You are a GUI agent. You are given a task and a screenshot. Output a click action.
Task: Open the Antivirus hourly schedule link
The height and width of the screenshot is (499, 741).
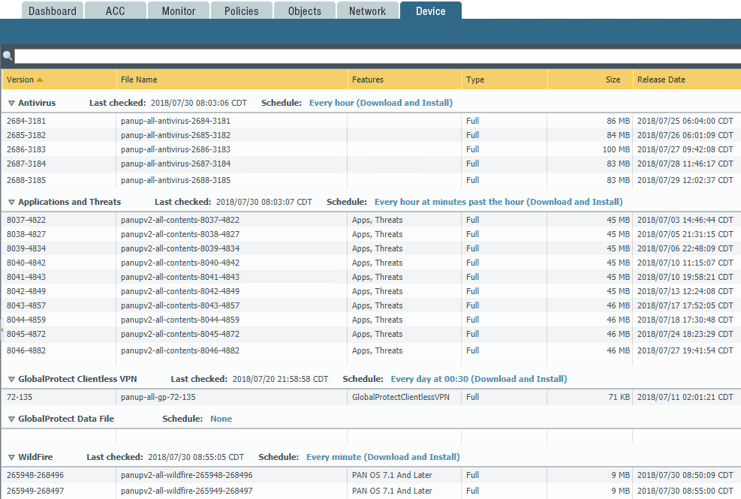pos(380,103)
